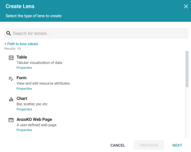191x152 pixels.
Task: Close the Create Lens dialog
Action: click(x=186, y=6)
